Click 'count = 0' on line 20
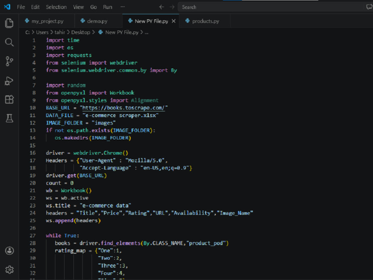Image resolution: width=373 pixels, height=280 pixels. [x=60, y=183]
